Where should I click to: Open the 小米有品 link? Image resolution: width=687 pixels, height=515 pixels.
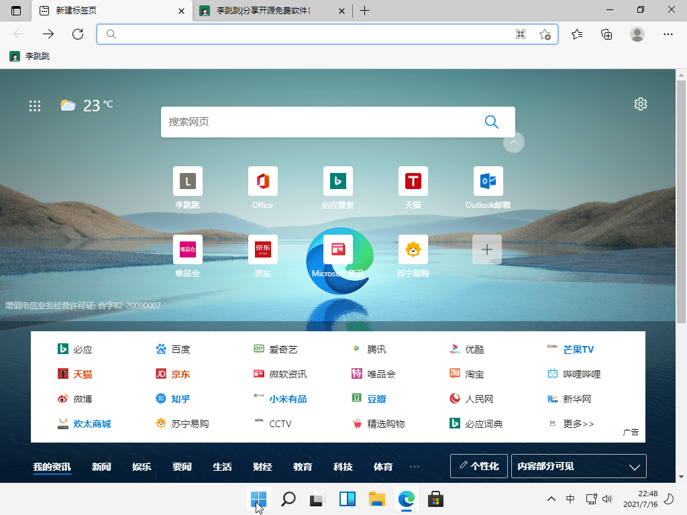point(280,398)
